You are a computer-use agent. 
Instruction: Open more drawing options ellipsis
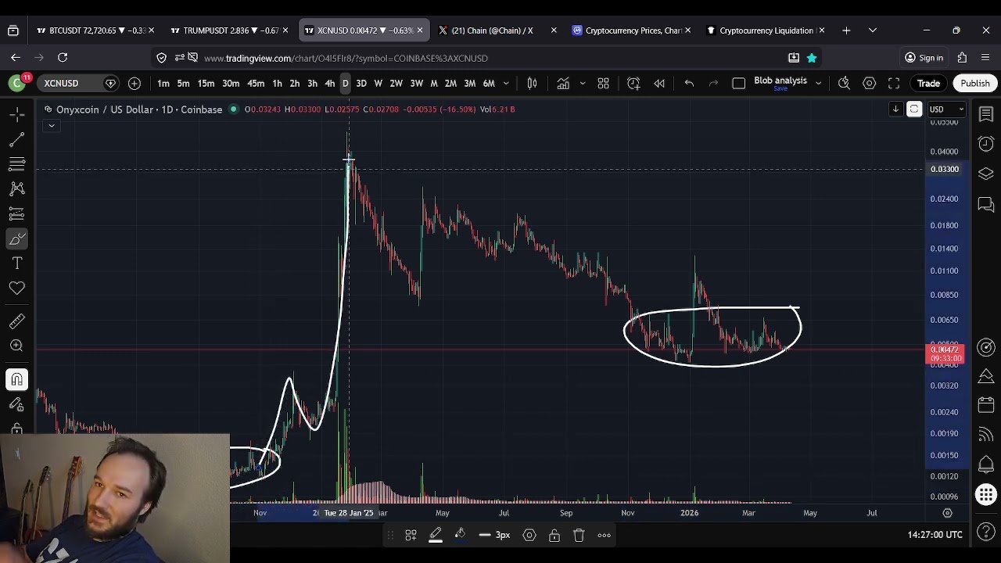[x=604, y=536]
